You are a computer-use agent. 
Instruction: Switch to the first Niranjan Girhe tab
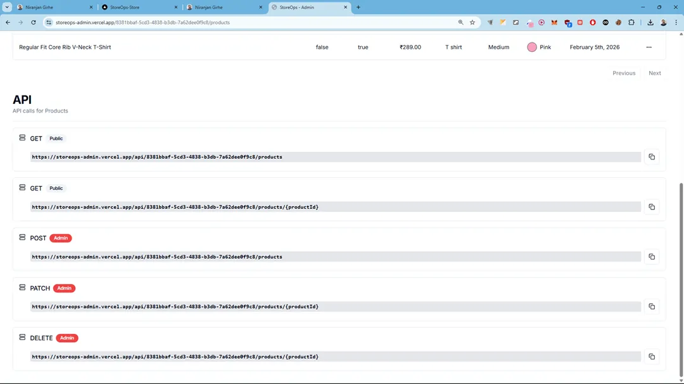pyautogui.click(x=54, y=7)
